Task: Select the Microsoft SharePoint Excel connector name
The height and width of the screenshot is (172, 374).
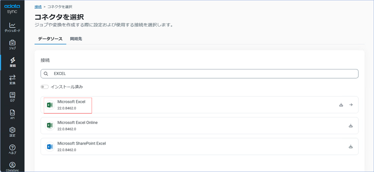Action: coord(82,143)
